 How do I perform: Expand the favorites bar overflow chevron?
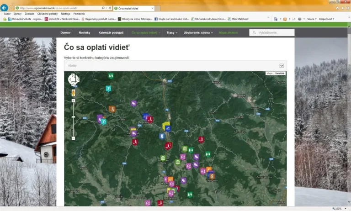(x=268, y=17)
